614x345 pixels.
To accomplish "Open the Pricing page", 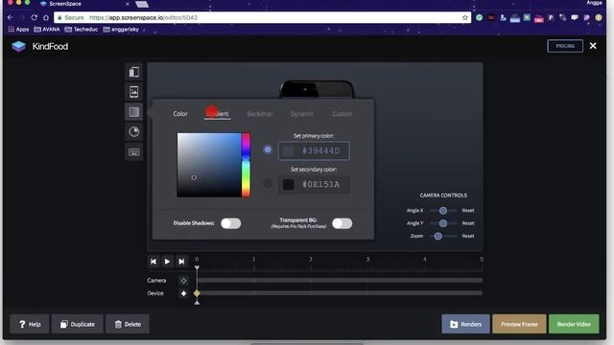I will point(565,46).
